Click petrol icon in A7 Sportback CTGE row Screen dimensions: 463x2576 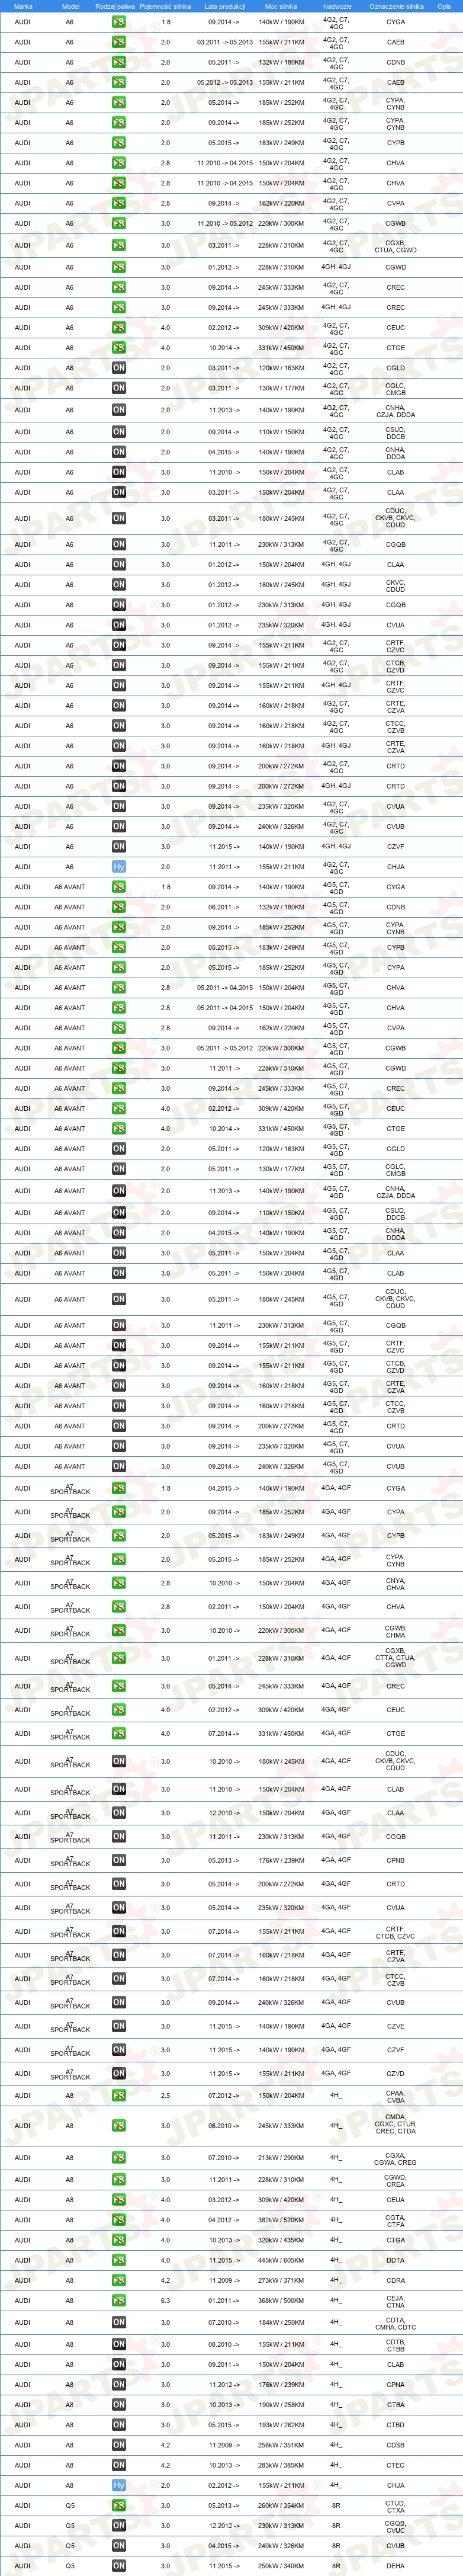click(x=119, y=1733)
